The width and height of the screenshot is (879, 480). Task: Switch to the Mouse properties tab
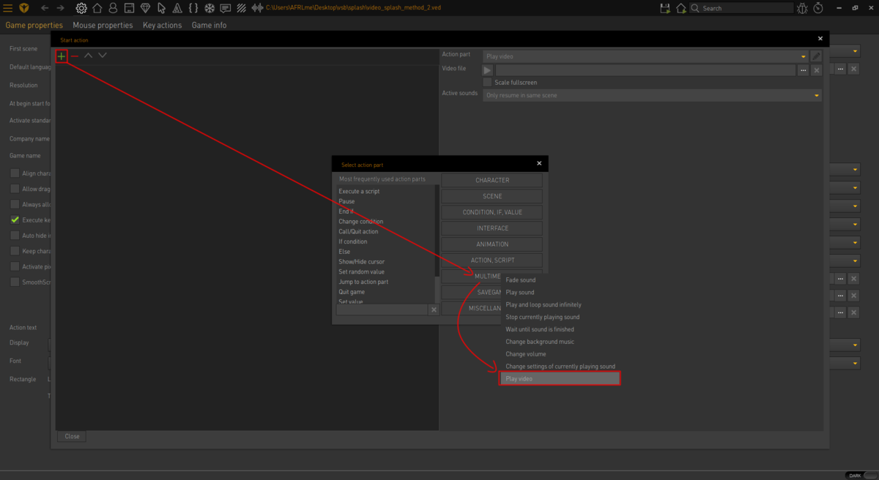point(103,25)
